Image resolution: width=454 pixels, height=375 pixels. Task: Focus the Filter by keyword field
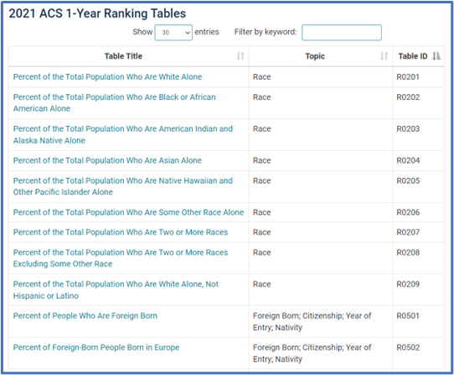click(x=342, y=33)
